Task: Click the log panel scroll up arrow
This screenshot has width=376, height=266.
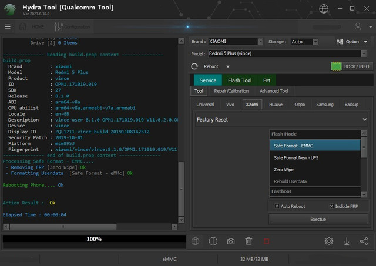Action: (182, 41)
